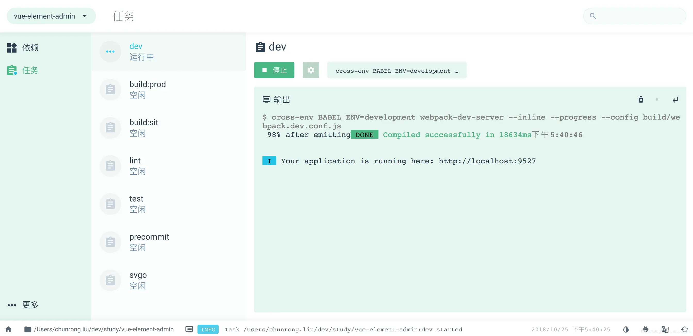The width and height of the screenshot is (693, 336).
Task: Select the build:prod task
Action: point(147,89)
